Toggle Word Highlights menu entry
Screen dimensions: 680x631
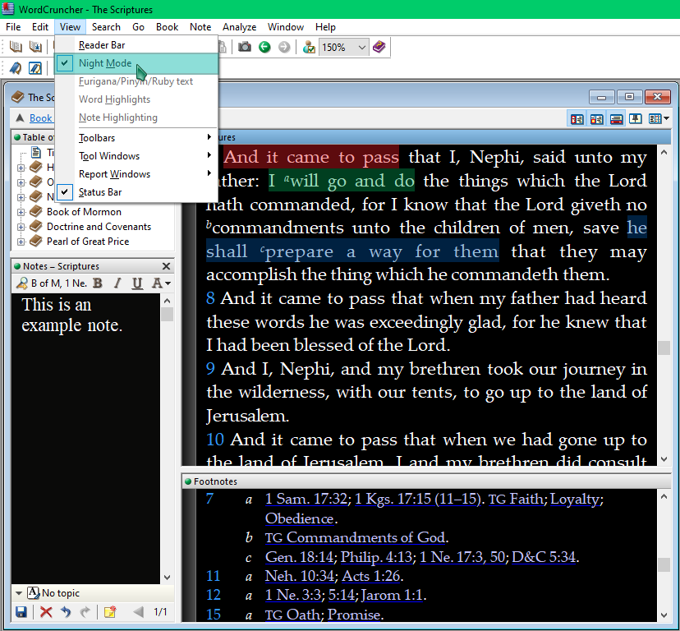(x=136, y=99)
